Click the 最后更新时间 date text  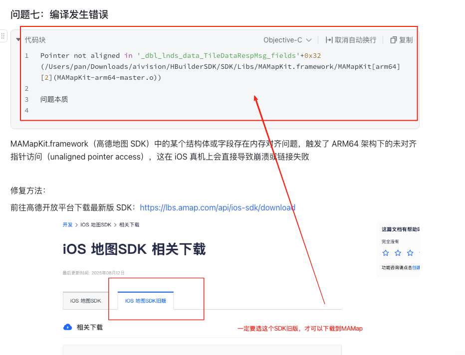tap(93, 273)
